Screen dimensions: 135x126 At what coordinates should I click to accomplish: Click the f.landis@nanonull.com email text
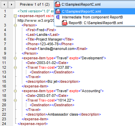coord(56,49)
